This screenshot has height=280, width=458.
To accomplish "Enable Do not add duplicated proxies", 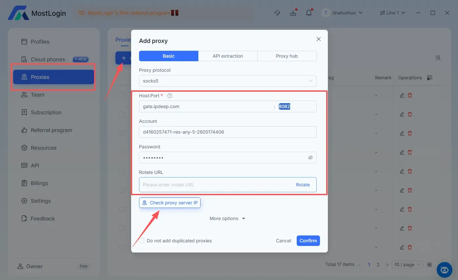I will (141, 241).
